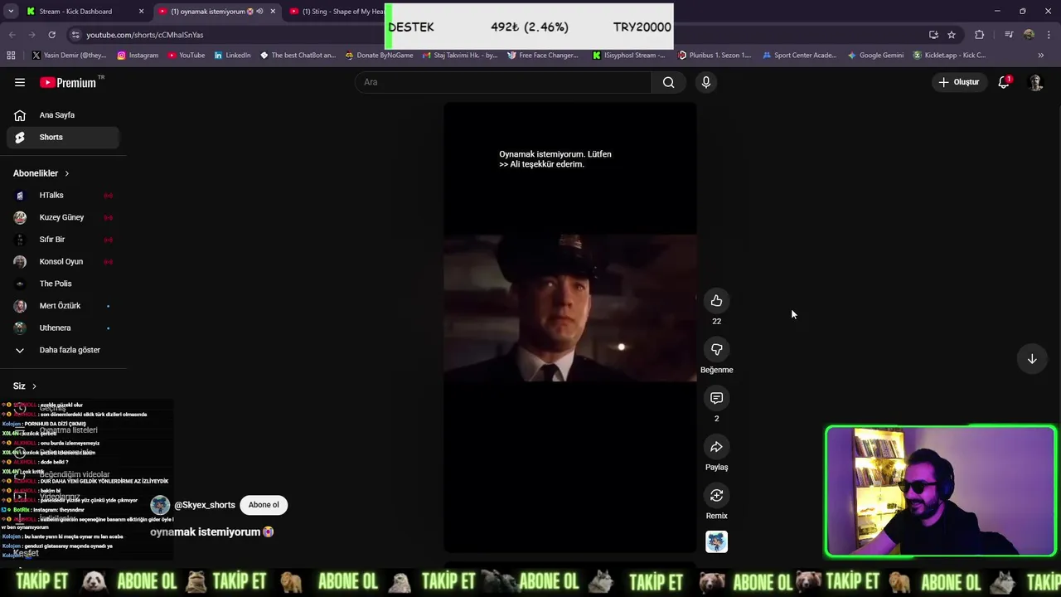
Task: Mute the oynamak istemiyorum tab audio
Action: [259, 12]
